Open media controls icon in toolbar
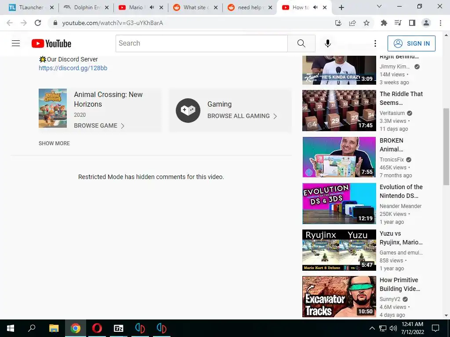Image resolution: width=450 pixels, height=337 pixels. 398,23
